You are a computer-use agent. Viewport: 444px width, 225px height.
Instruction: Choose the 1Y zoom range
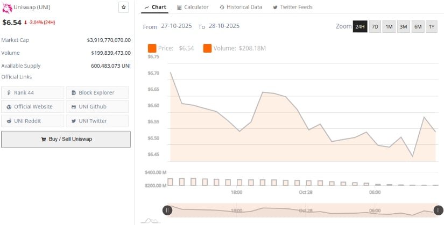point(432,26)
